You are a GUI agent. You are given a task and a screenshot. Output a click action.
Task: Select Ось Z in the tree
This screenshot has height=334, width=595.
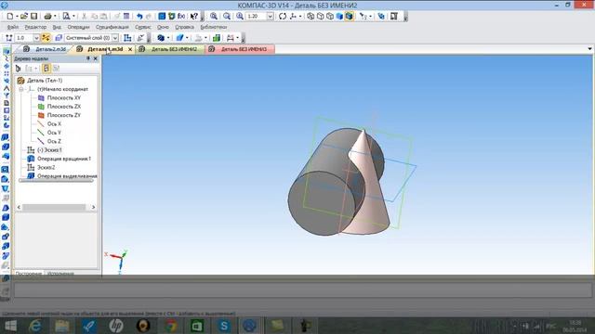54,141
